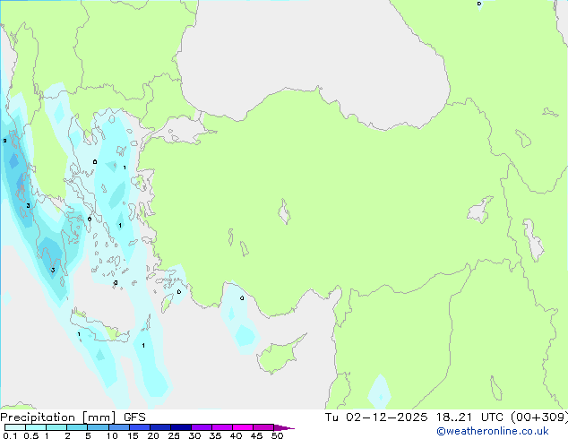Click the 20–25 mm legend color swatch
The height and width of the screenshot is (439, 568).
(160, 427)
